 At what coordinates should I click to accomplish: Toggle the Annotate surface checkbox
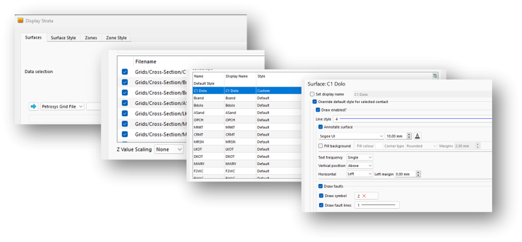pyautogui.click(x=320, y=127)
